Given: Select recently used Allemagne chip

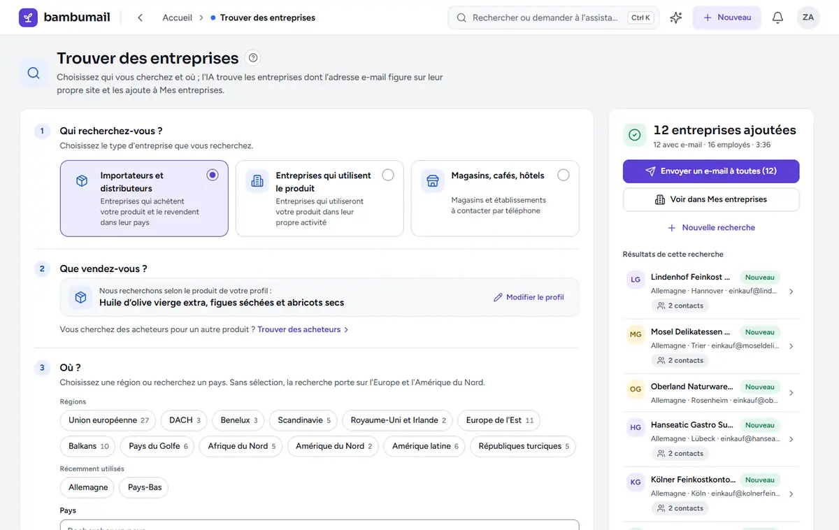Looking at the screenshot, I should 88,487.
